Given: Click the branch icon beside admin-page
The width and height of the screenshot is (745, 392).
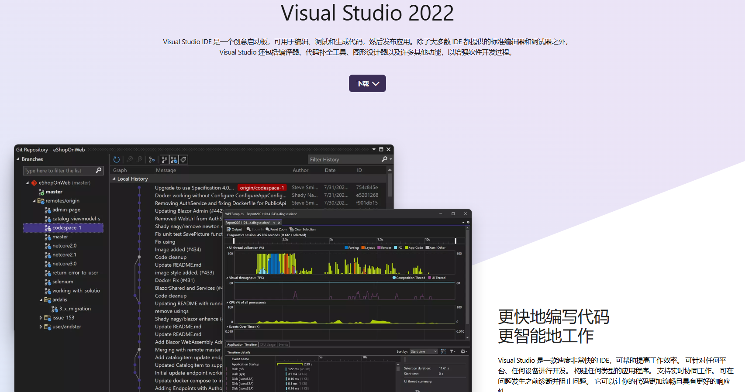Looking at the screenshot, I should (48, 210).
